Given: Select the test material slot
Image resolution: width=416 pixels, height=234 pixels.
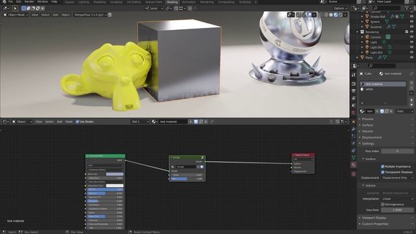Looking at the screenshot, I should (x=383, y=84).
